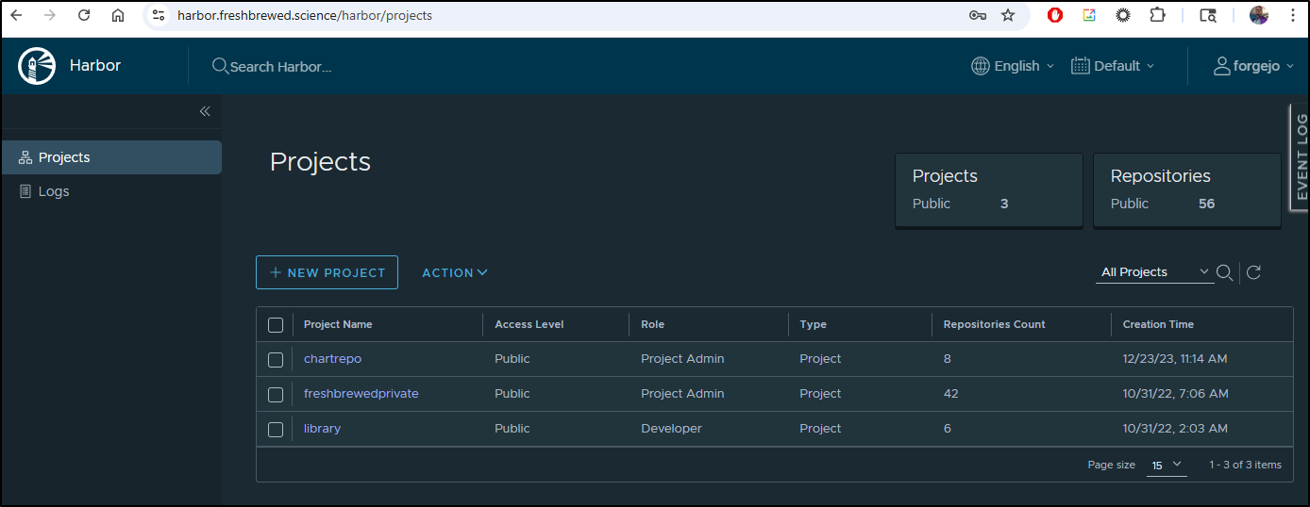Go to browser home page
The image size is (1310, 507).
(117, 15)
